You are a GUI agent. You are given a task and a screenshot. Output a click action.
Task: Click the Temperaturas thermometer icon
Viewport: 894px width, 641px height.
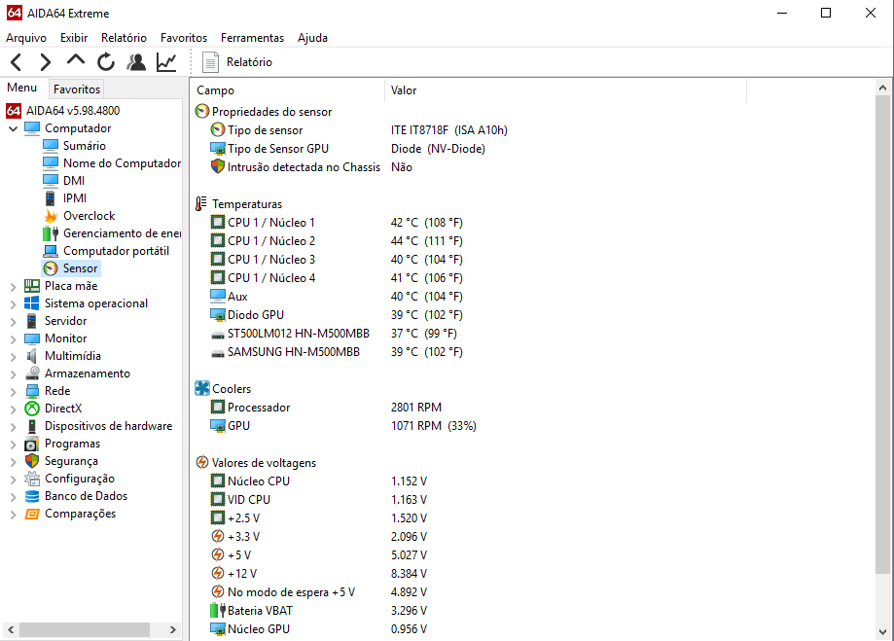coord(200,203)
